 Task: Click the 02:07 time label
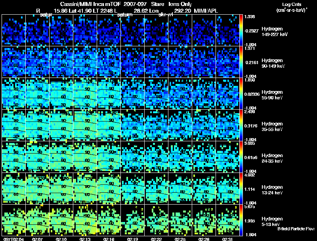point(37,239)
